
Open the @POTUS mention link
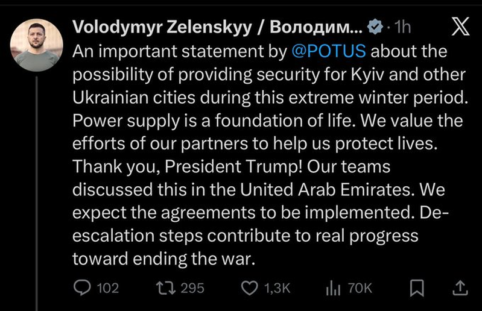tap(328, 51)
